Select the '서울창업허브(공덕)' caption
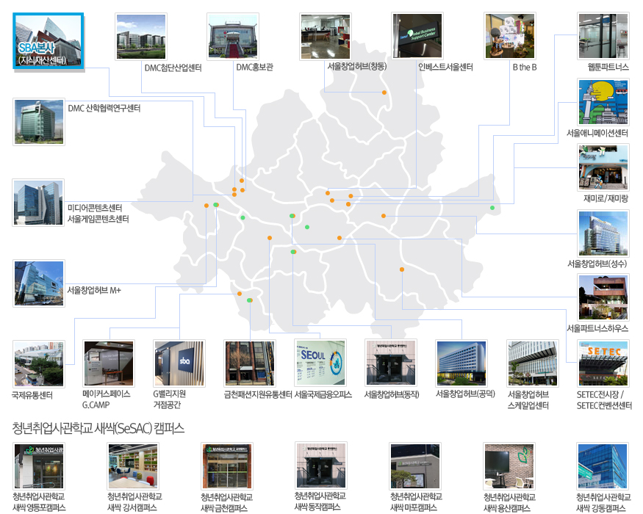Screen dimensions: 643x514 pyautogui.click(x=465, y=394)
